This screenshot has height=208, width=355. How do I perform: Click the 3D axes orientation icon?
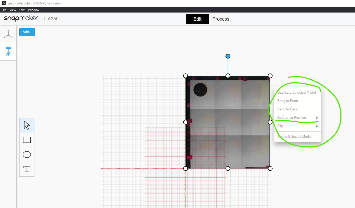(x=8, y=34)
